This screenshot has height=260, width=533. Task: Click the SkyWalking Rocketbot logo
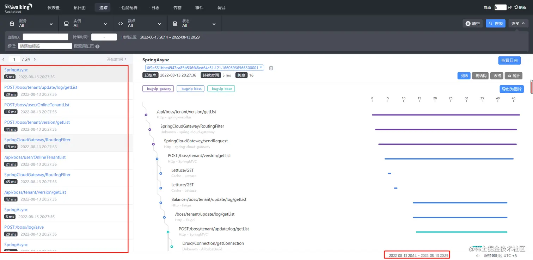click(x=18, y=8)
